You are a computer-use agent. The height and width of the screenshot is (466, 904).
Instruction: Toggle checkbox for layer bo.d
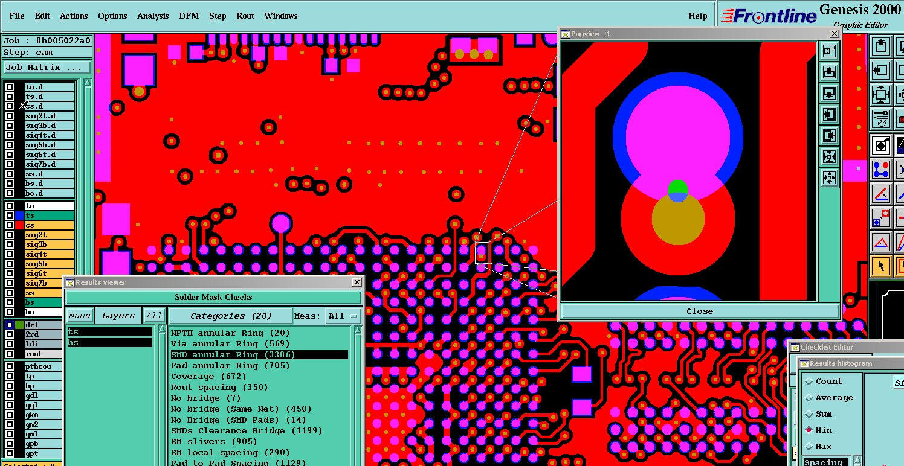(10, 193)
